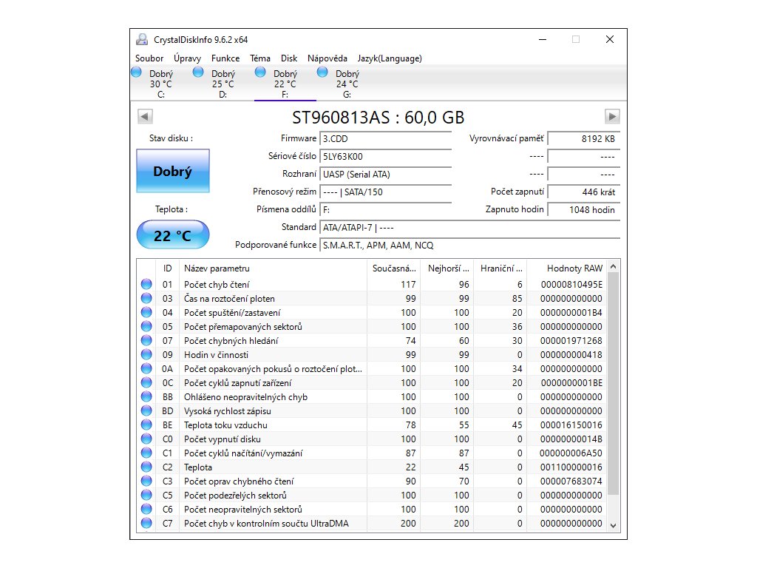Select the D: drive status orb
This screenshot has height=568, width=757.
point(198,72)
